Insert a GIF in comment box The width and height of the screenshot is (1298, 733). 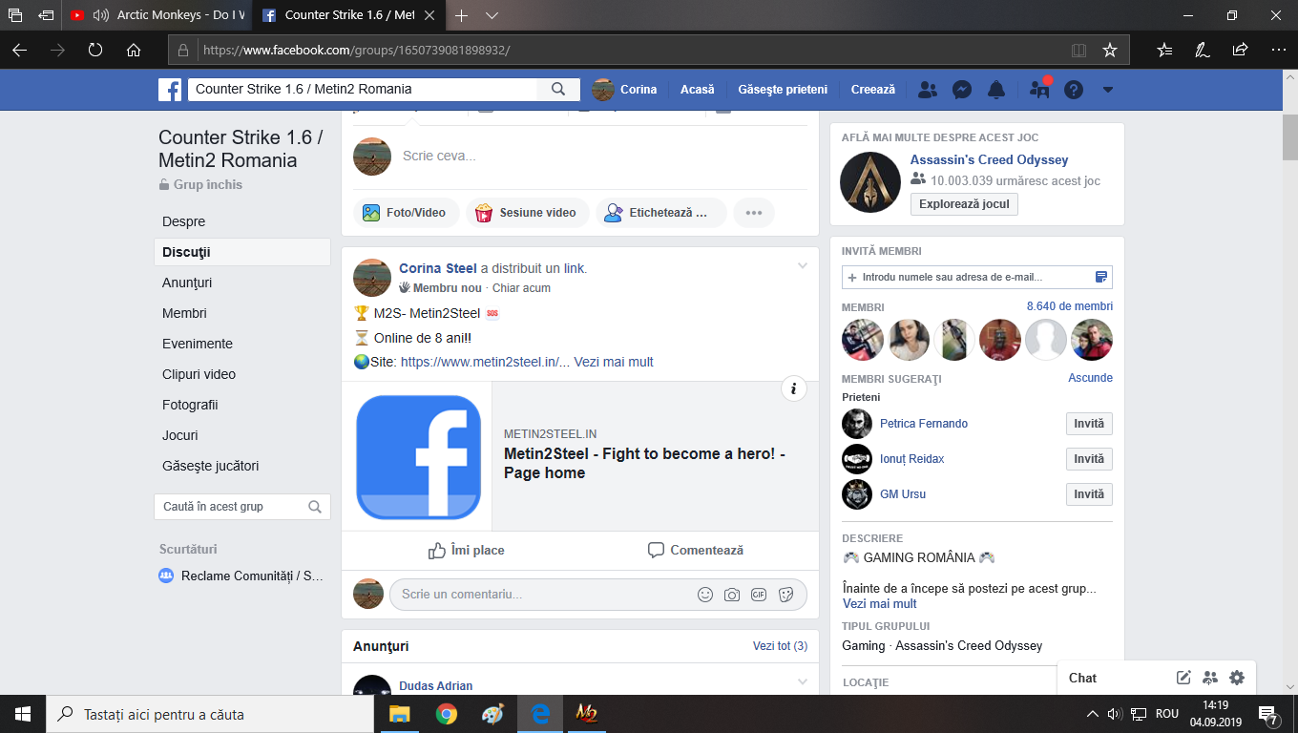pos(759,595)
